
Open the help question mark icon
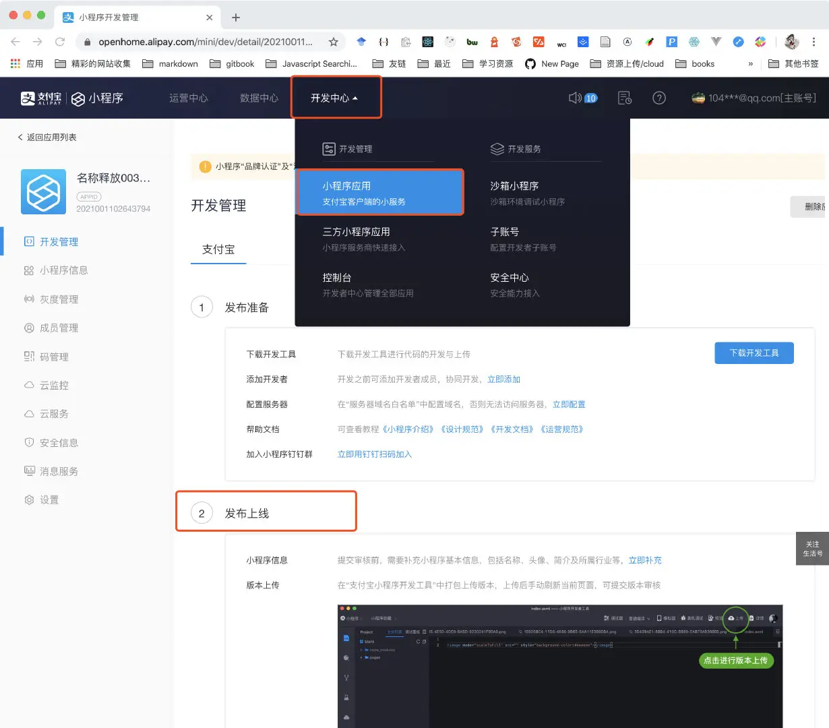point(659,98)
